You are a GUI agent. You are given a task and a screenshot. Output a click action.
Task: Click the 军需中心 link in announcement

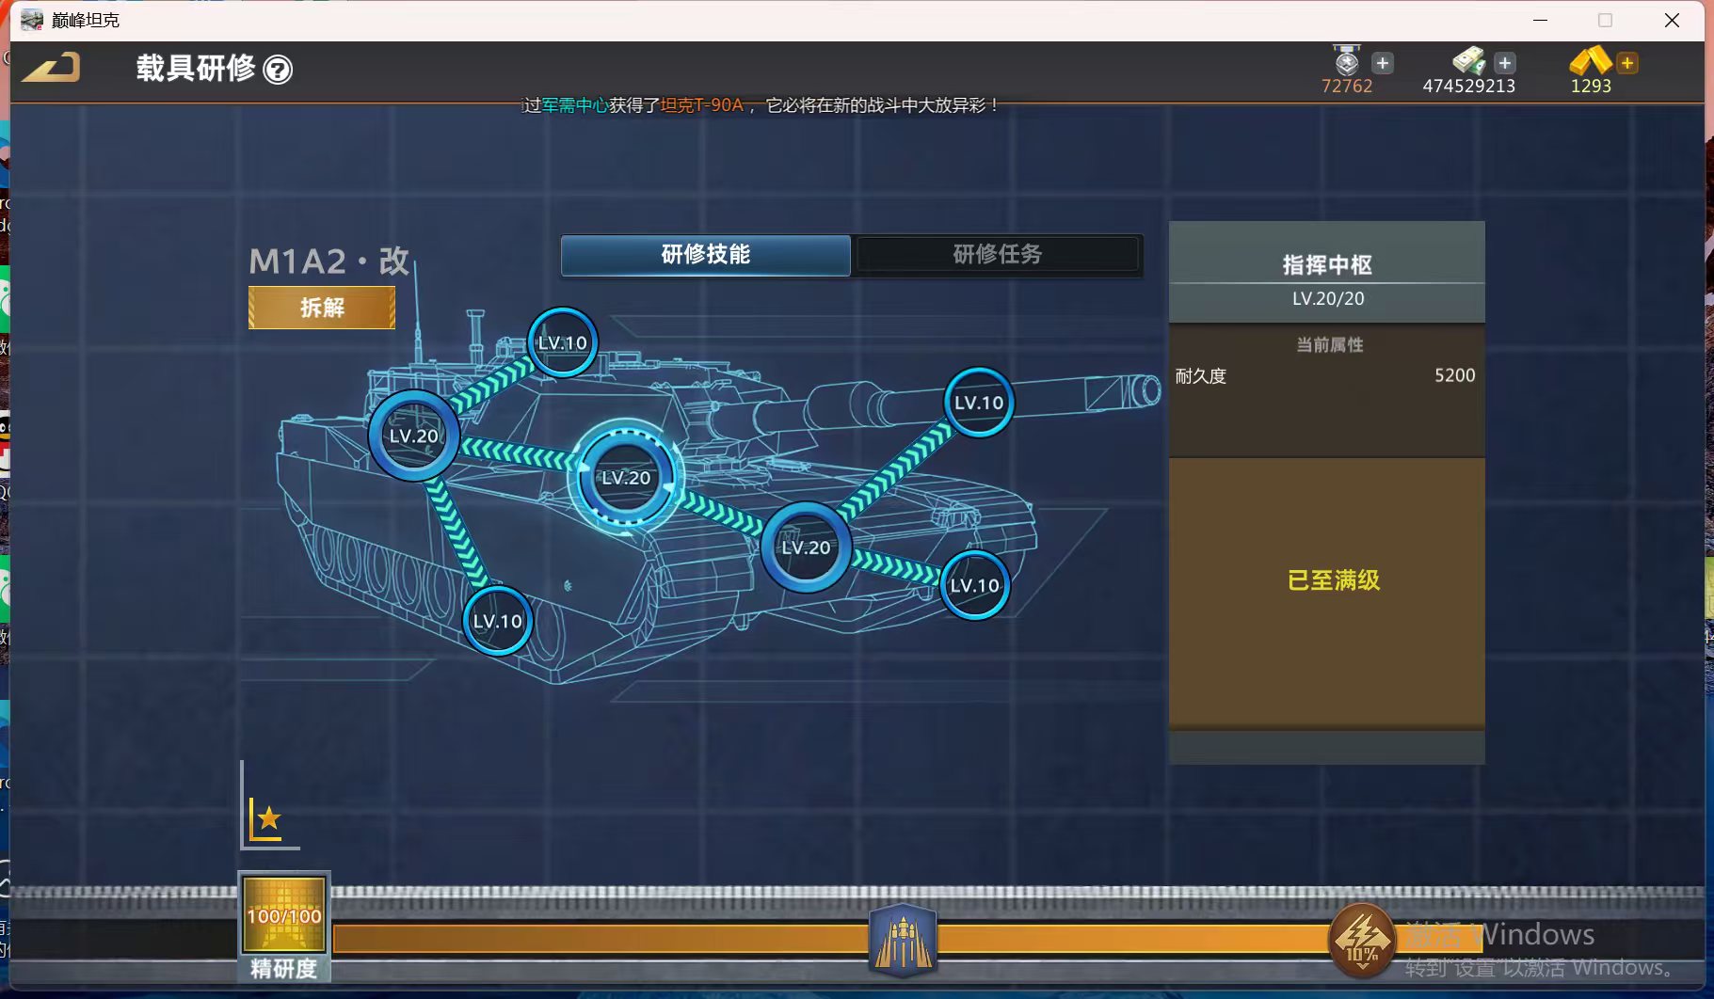[574, 105]
